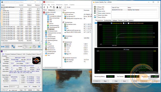Click the memory stick icon beside Stress system memory
161x92 pixels.
coord(95,13)
